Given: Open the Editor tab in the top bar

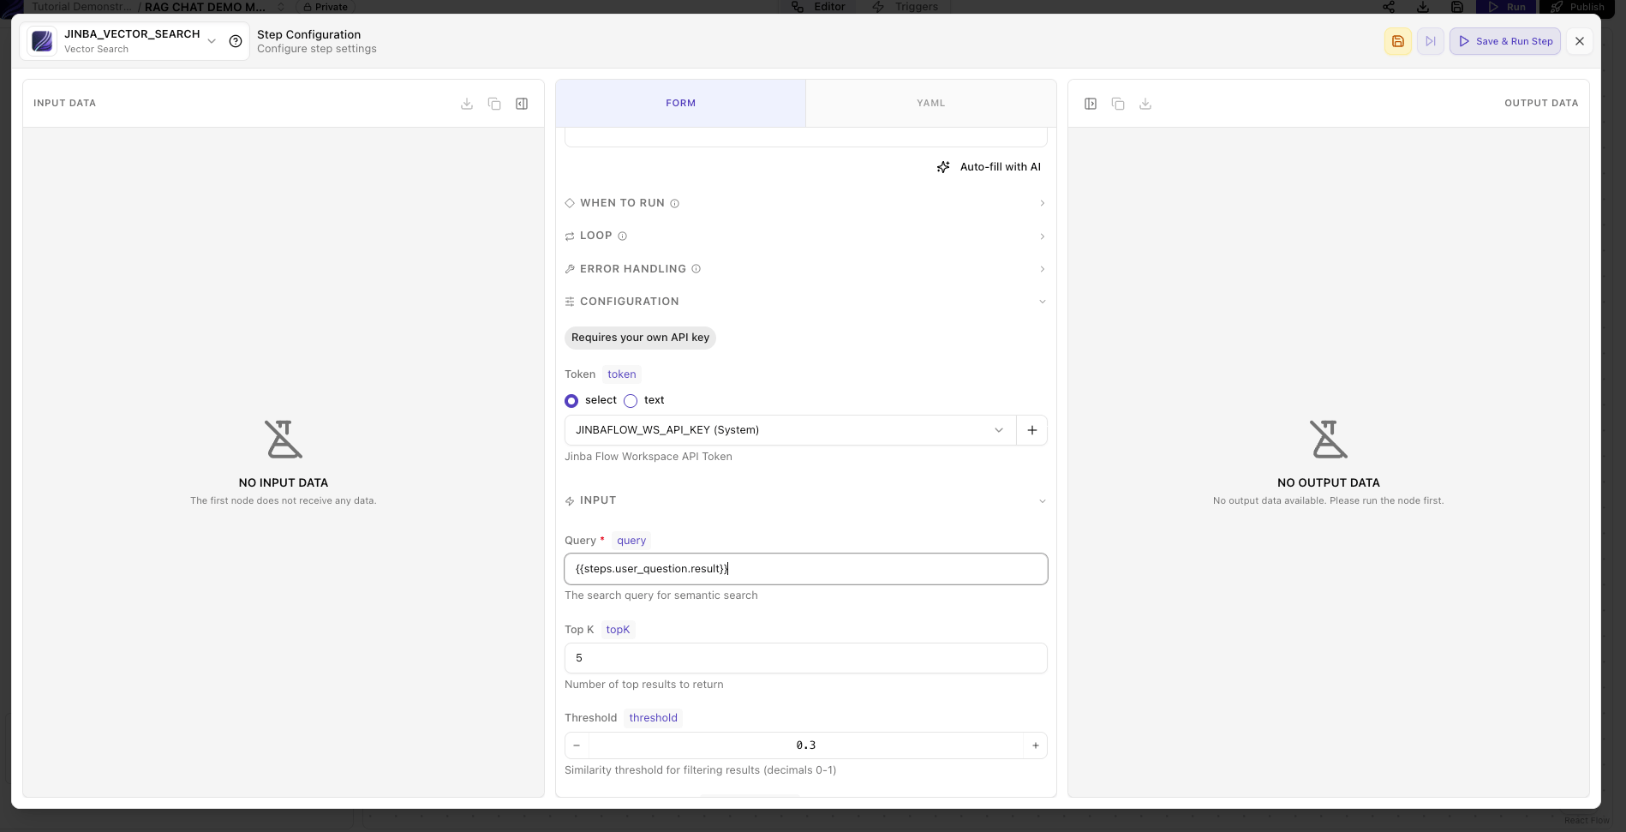Looking at the screenshot, I should 819,7.
